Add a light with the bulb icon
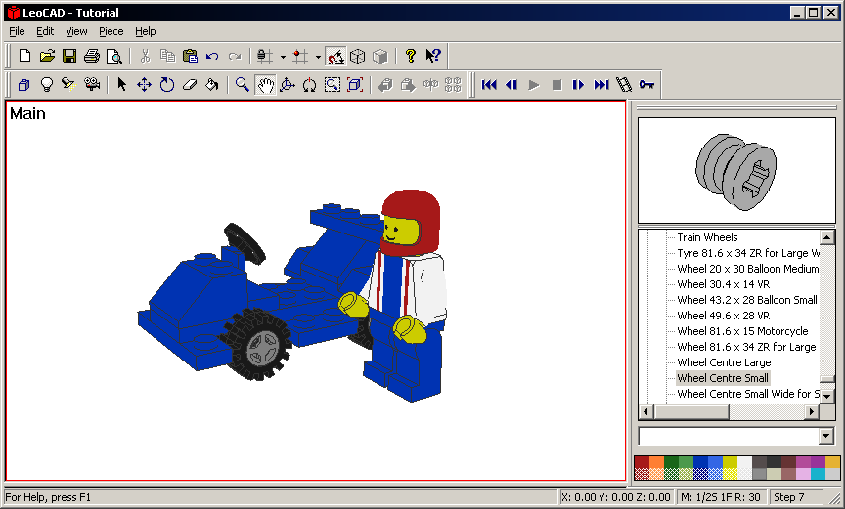This screenshot has height=509, width=845. 46,85
